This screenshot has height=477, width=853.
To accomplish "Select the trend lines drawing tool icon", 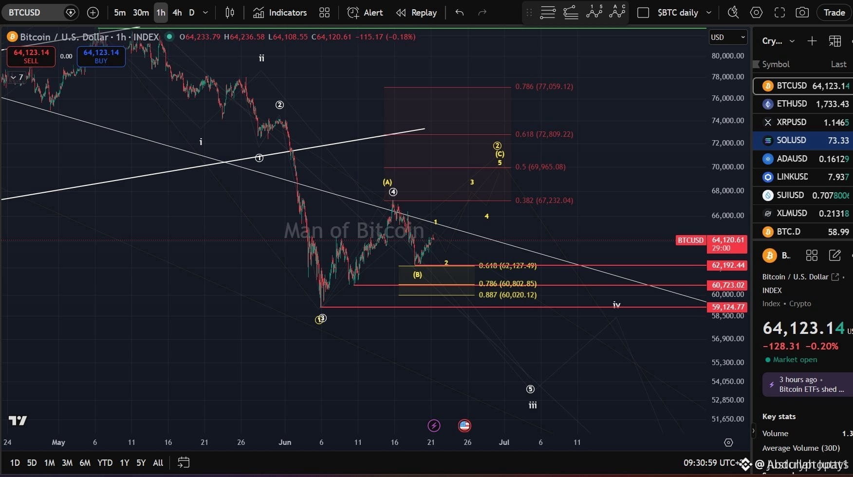I will (571, 13).
